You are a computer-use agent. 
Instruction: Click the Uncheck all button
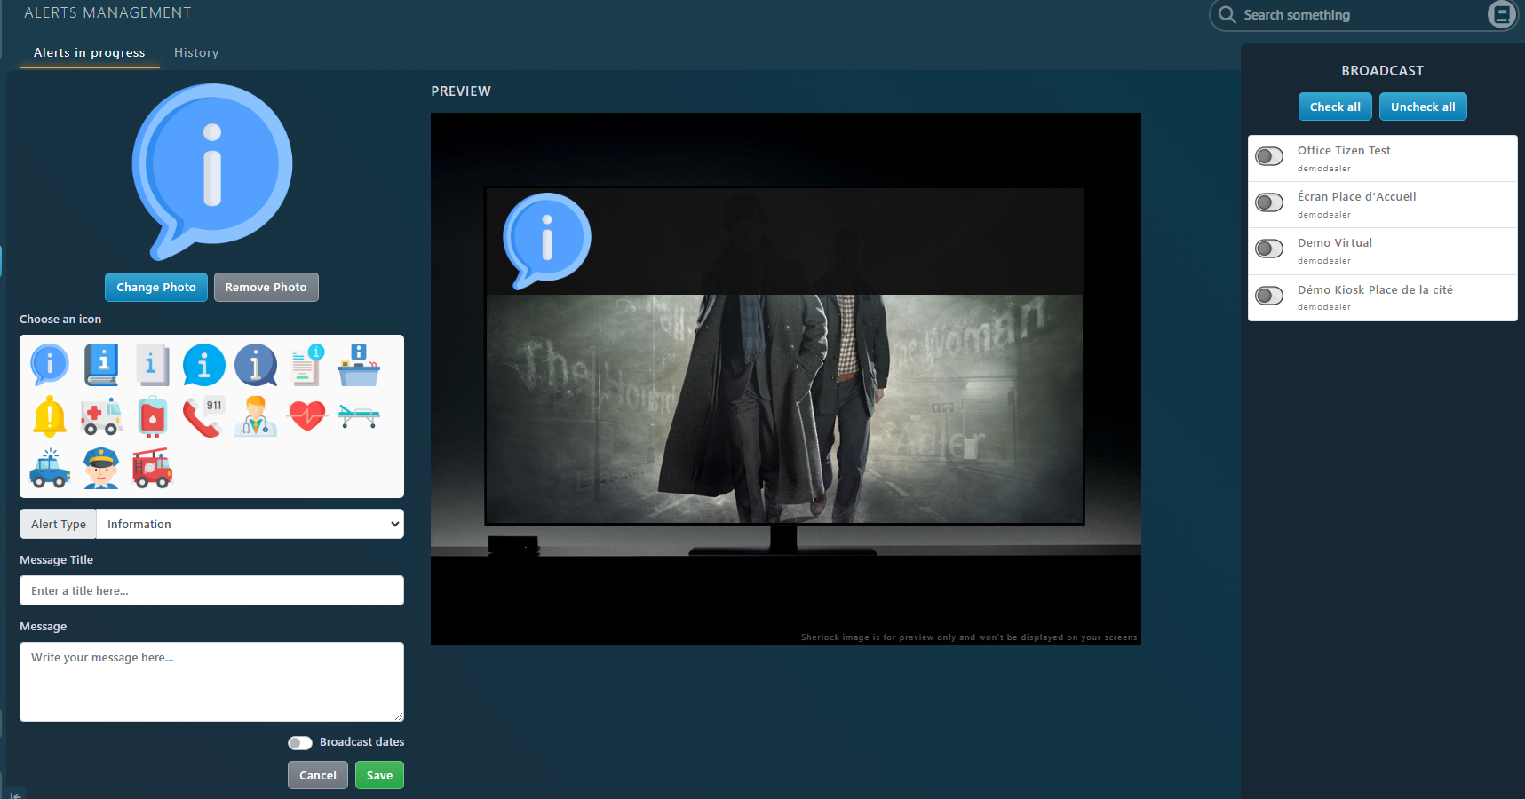pyautogui.click(x=1422, y=107)
